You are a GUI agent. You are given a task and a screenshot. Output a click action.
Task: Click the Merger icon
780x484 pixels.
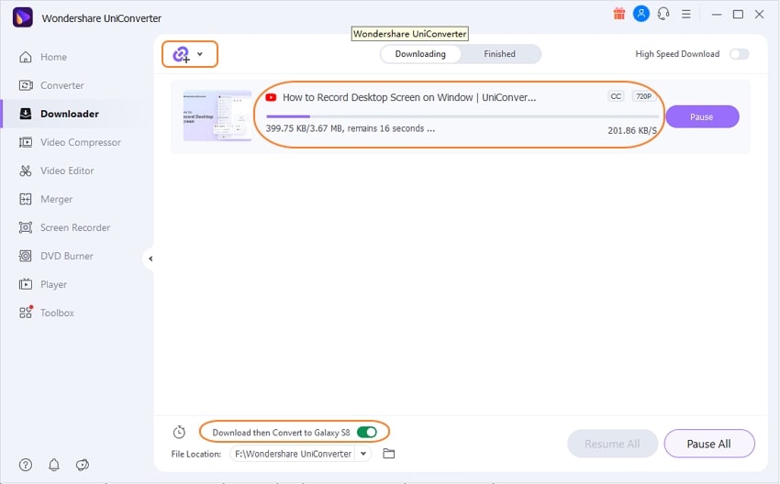point(26,199)
